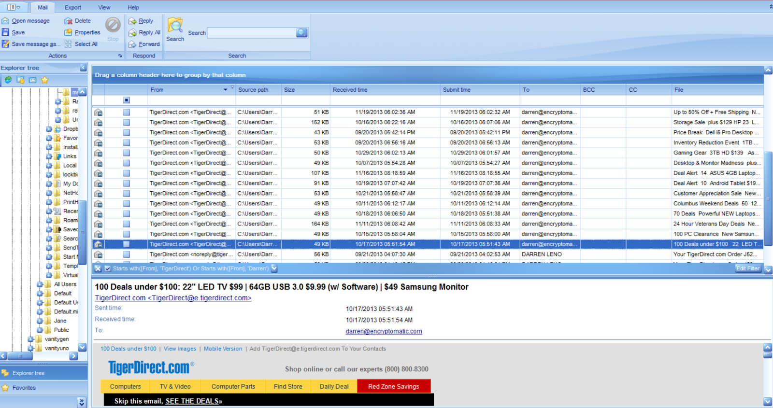This screenshot has width=773, height=408.
Task: Check the box for the highlighted 10/17/2013 message
Action: pyautogui.click(x=127, y=244)
